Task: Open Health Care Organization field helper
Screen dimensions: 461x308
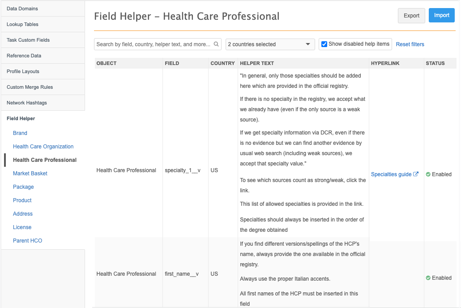Action: coord(43,147)
